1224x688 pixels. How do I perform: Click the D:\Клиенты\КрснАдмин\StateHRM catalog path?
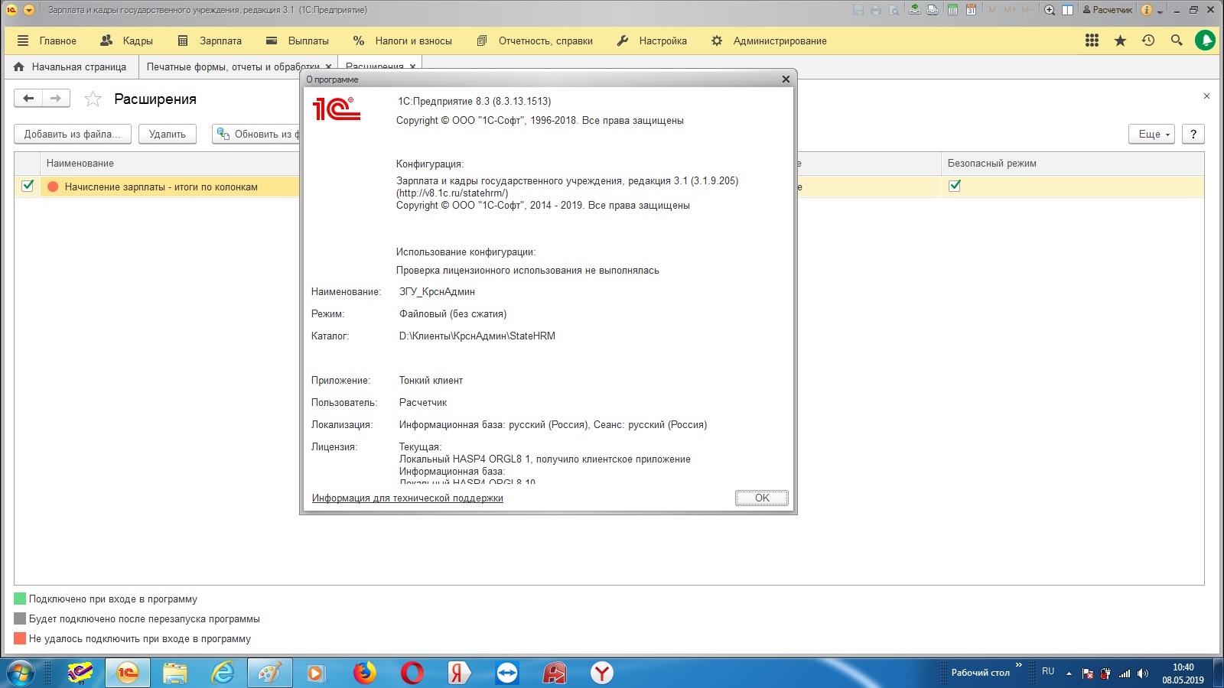(477, 336)
